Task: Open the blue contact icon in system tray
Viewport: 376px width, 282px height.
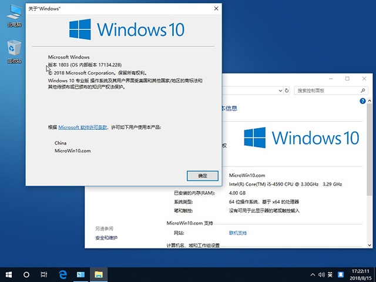Action: click(341, 274)
